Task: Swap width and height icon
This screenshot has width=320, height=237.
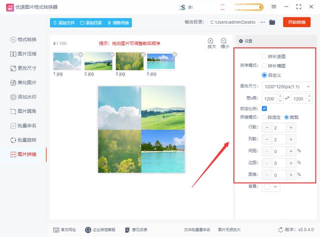Action: (x=287, y=98)
